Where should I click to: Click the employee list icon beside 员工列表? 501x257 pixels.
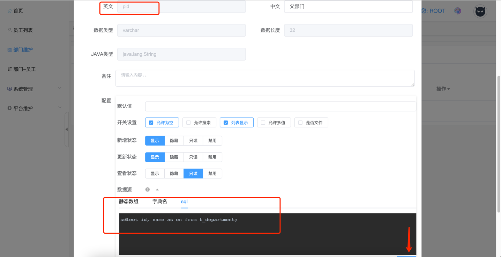click(x=9, y=30)
